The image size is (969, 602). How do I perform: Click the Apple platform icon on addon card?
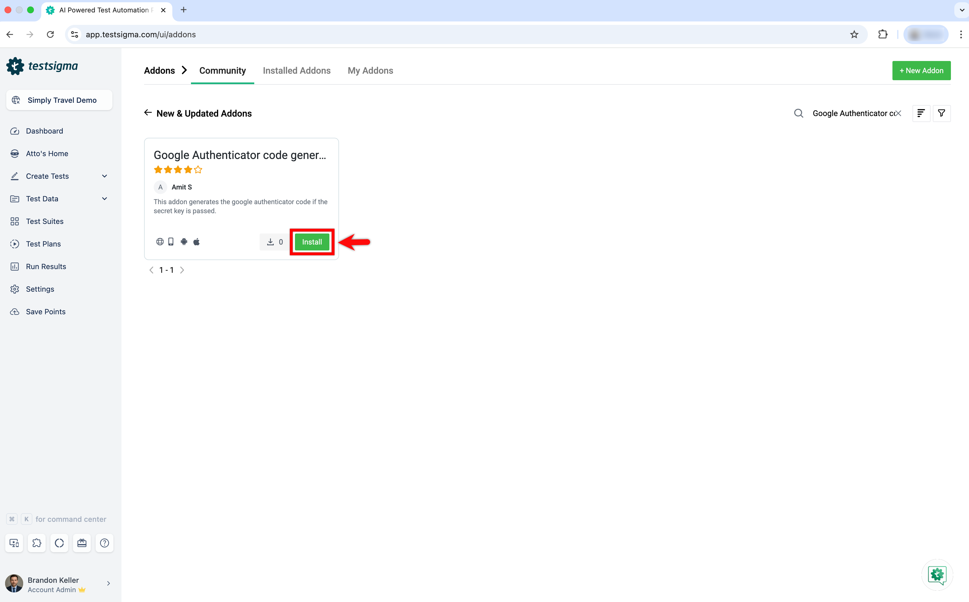pos(197,242)
